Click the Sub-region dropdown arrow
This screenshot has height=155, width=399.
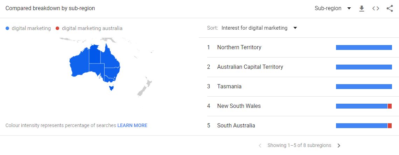pyautogui.click(x=349, y=8)
